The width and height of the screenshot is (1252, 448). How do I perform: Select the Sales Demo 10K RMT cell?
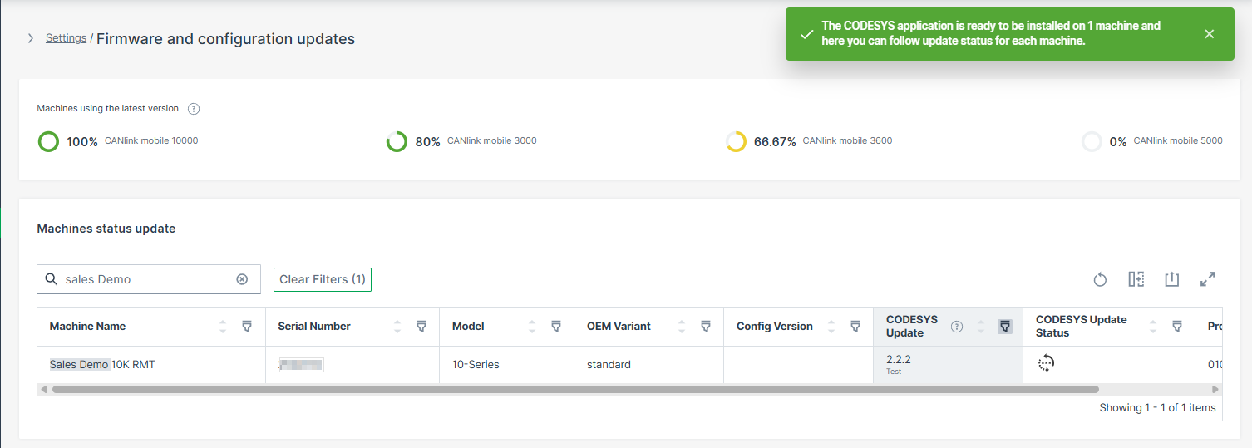tap(151, 365)
